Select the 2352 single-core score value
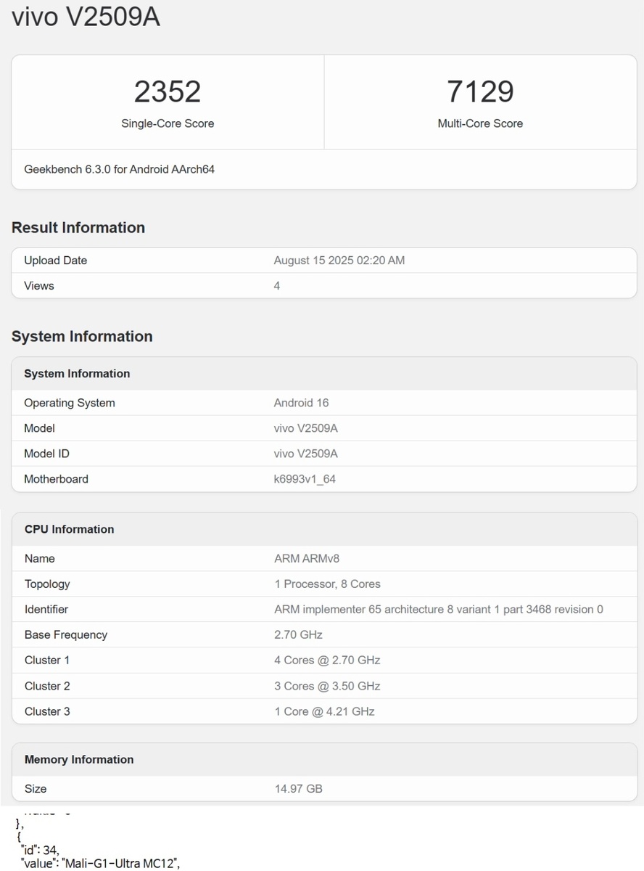The image size is (644, 871). [x=168, y=91]
